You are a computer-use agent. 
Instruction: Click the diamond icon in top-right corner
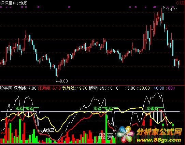point(177,3)
